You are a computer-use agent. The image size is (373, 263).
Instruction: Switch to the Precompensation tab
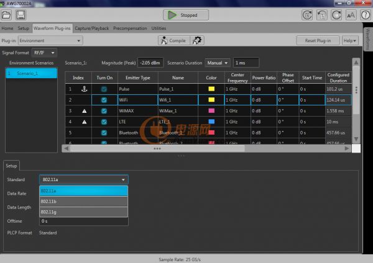coord(130,29)
